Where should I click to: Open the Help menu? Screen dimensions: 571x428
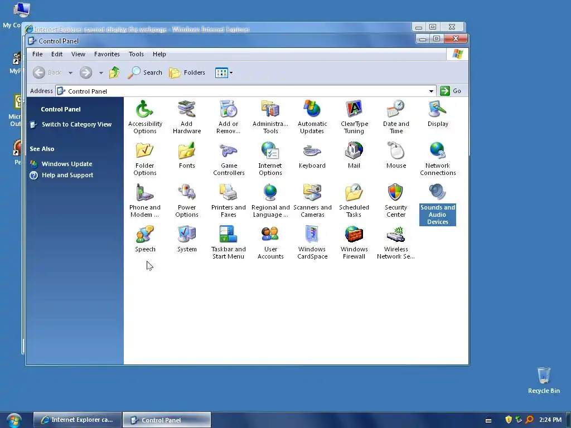159,54
